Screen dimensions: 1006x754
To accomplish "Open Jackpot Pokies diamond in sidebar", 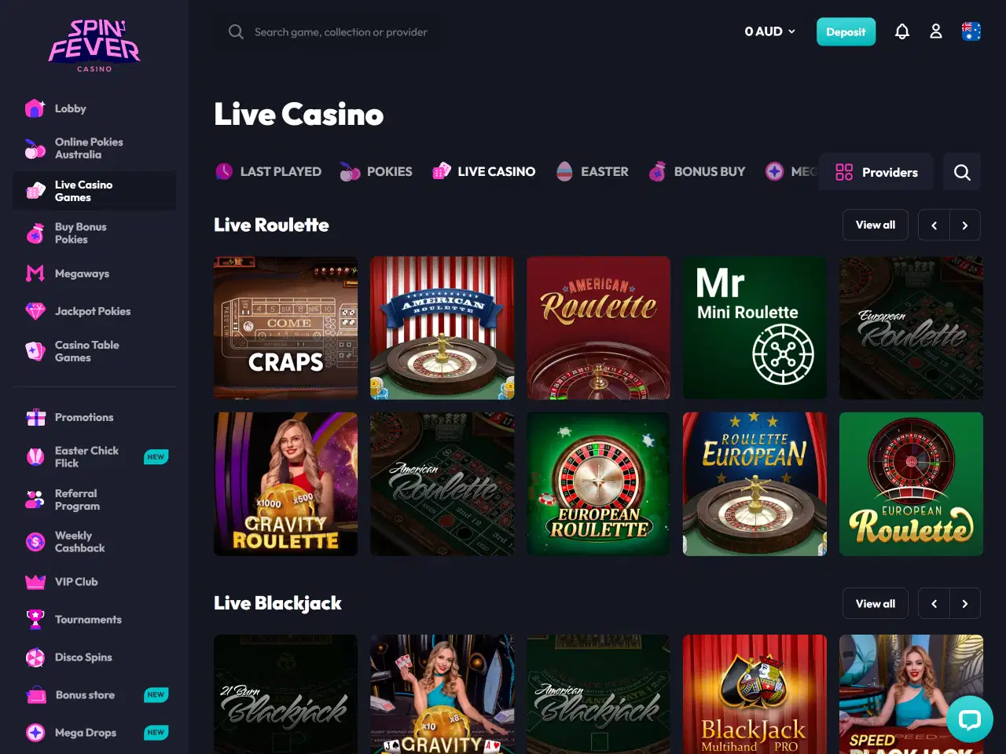I will 35,311.
